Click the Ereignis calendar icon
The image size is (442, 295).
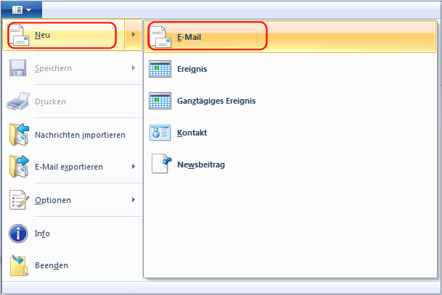pyautogui.click(x=160, y=69)
